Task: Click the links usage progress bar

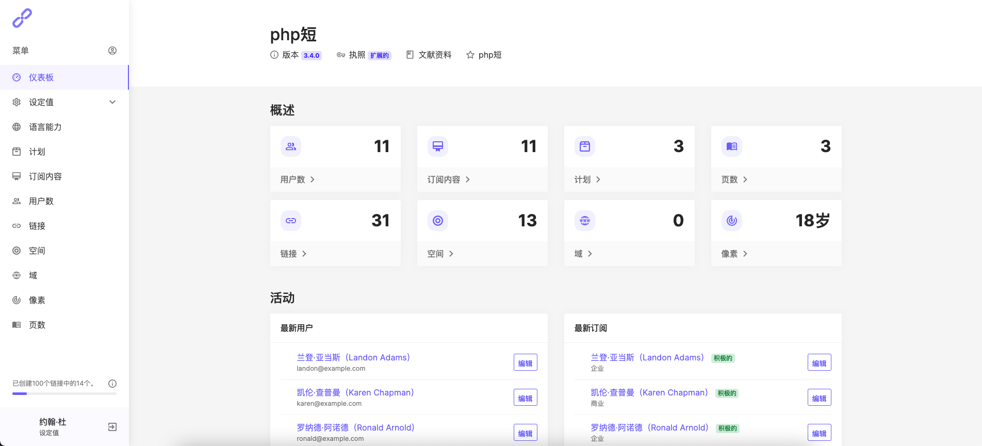Action: (x=64, y=393)
